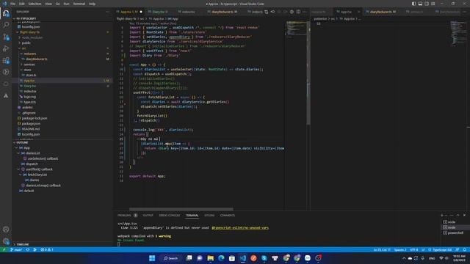Open the File menu
The image size is (470, 264).
point(13,4)
